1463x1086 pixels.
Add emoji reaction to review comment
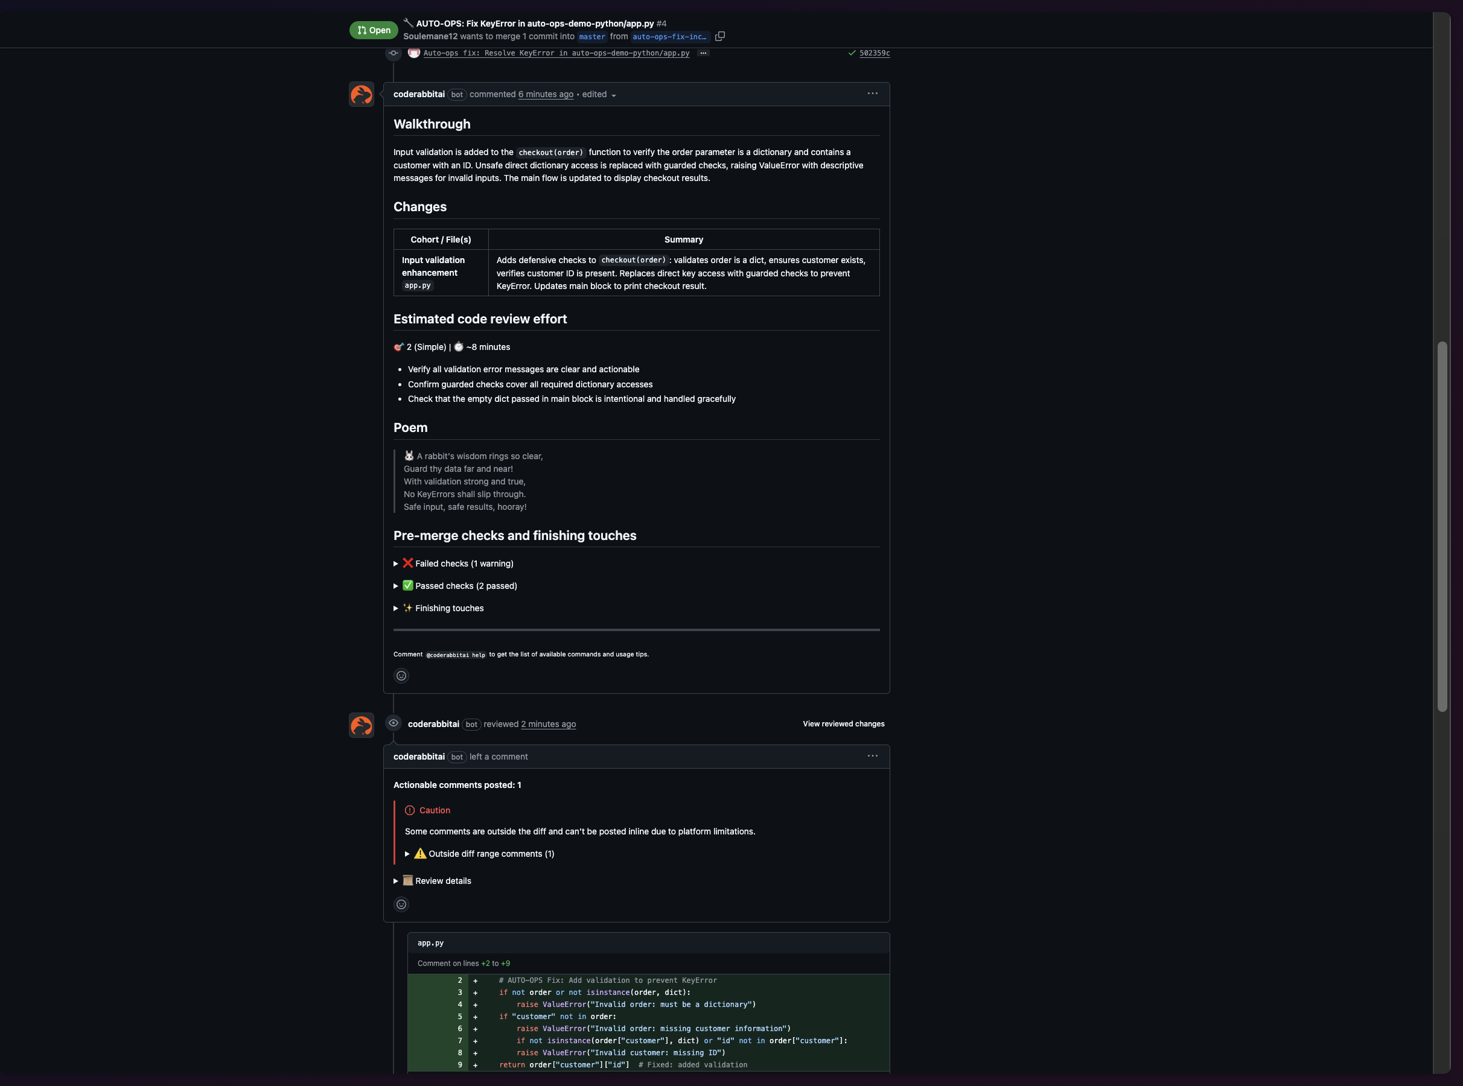coord(401,904)
